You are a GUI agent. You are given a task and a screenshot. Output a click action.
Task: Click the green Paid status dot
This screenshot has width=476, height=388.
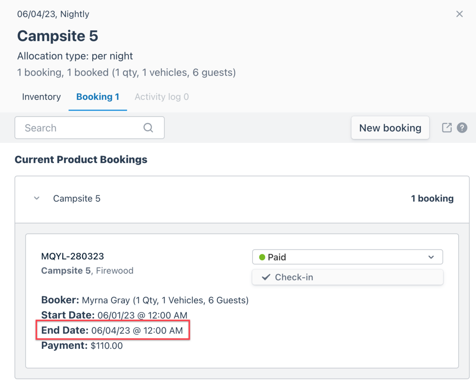pos(262,257)
